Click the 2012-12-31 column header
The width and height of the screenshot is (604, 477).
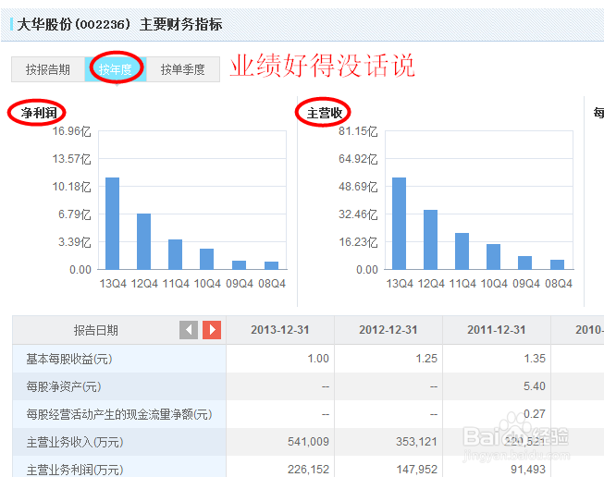[388, 330]
